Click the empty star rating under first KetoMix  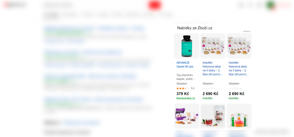click(x=209, y=88)
